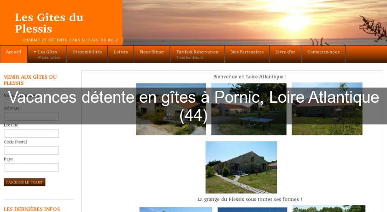Focus the Pays input field

tap(32, 167)
